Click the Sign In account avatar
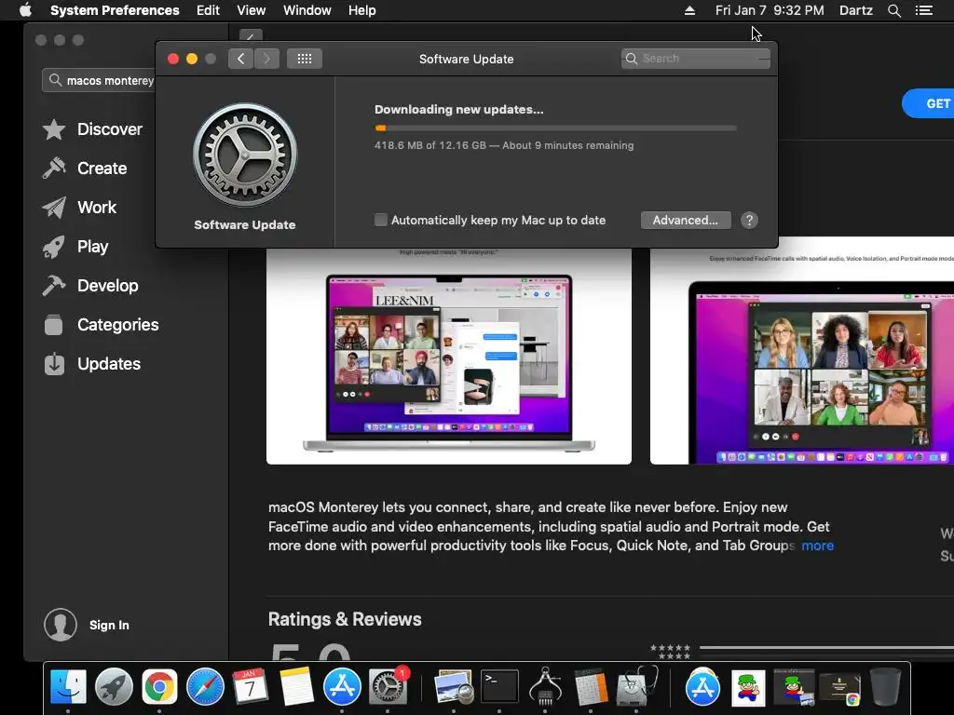 61,625
